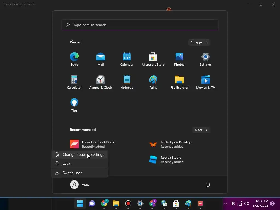
Task: Launch Movies & TV
Action: point(206,82)
